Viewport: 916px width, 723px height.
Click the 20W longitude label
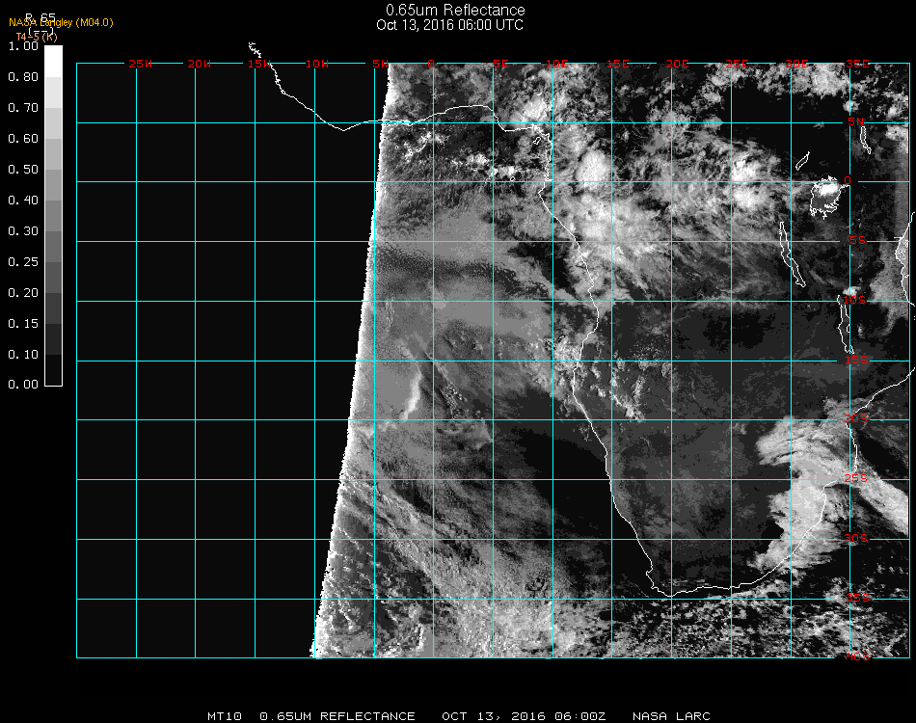200,64
